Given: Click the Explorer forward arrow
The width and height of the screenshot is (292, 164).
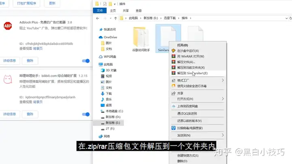Looking at the screenshot, I should tap(105, 18).
